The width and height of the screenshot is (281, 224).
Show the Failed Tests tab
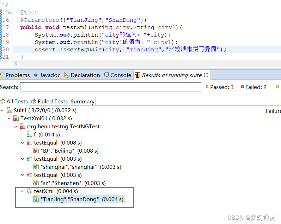pyautogui.click(x=49, y=101)
